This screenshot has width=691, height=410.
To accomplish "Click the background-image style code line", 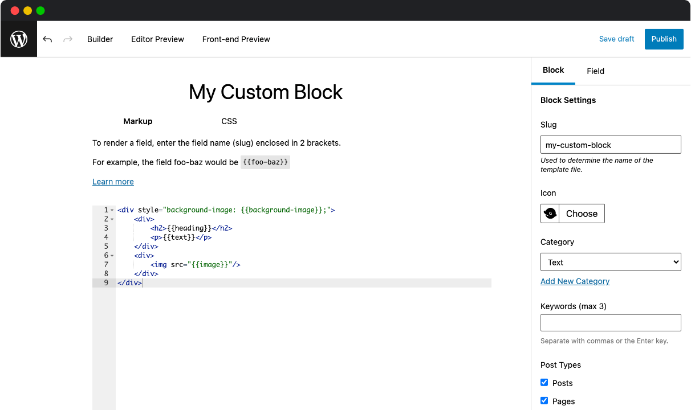I will [226, 210].
